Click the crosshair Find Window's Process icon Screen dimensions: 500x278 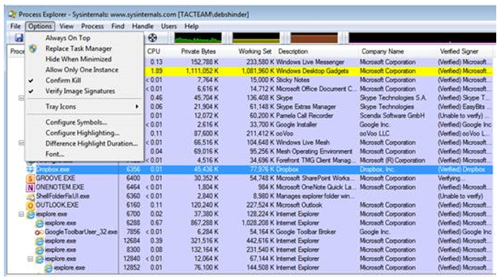(153, 38)
